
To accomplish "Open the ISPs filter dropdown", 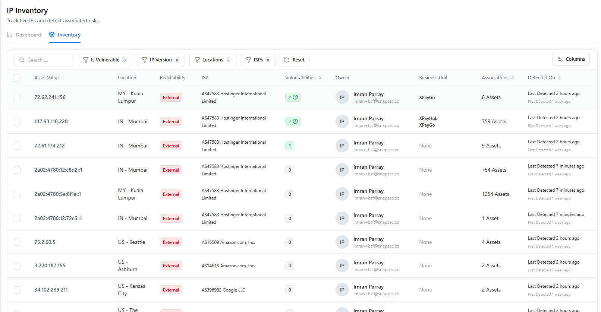I will [258, 60].
